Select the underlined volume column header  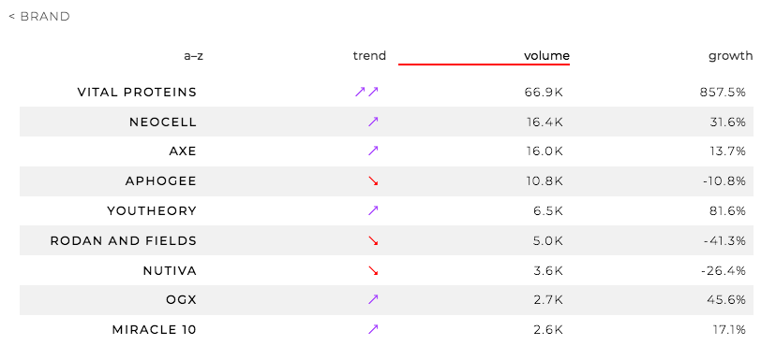pos(547,56)
